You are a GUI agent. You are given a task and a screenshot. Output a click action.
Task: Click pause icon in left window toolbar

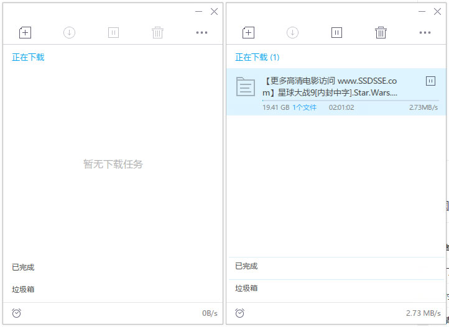tap(113, 32)
